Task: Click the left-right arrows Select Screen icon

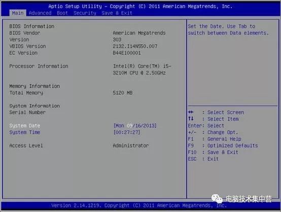Action: [191, 112]
